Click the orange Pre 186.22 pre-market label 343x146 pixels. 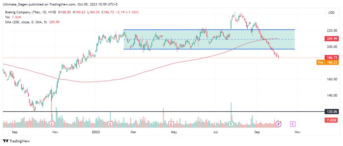[x=327, y=62]
